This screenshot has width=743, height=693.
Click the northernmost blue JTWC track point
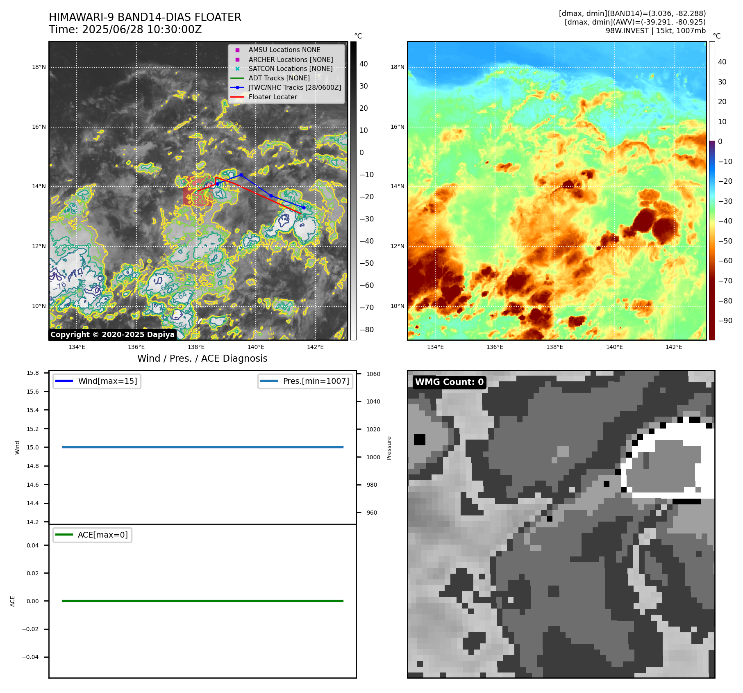pyautogui.click(x=241, y=175)
